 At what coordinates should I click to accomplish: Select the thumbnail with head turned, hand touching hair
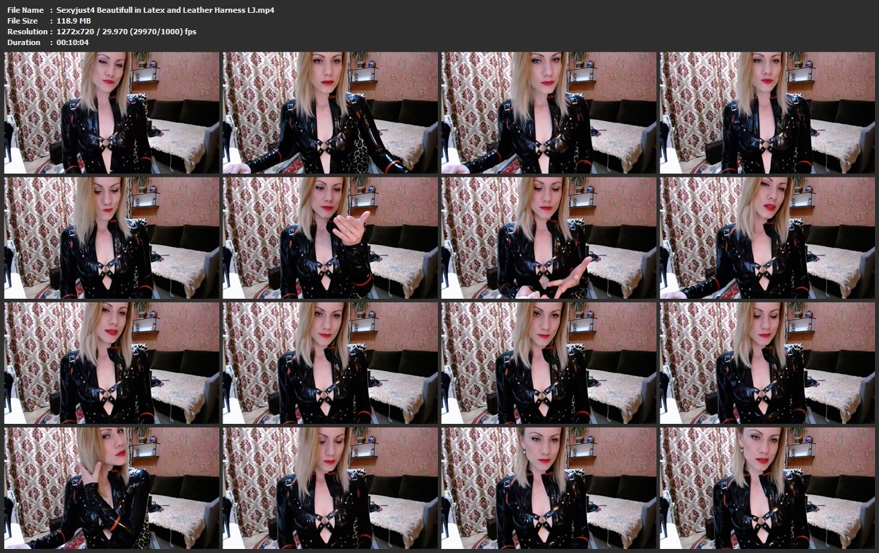point(112,488)
